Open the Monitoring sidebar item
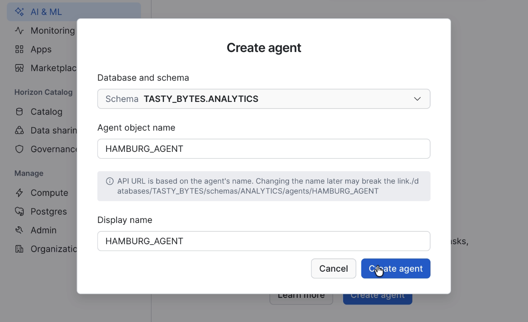Screen dimensions: 528x322 45,30
